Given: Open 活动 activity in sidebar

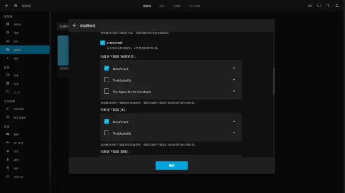Looking at the screenshot, I should tap(25, 84).
